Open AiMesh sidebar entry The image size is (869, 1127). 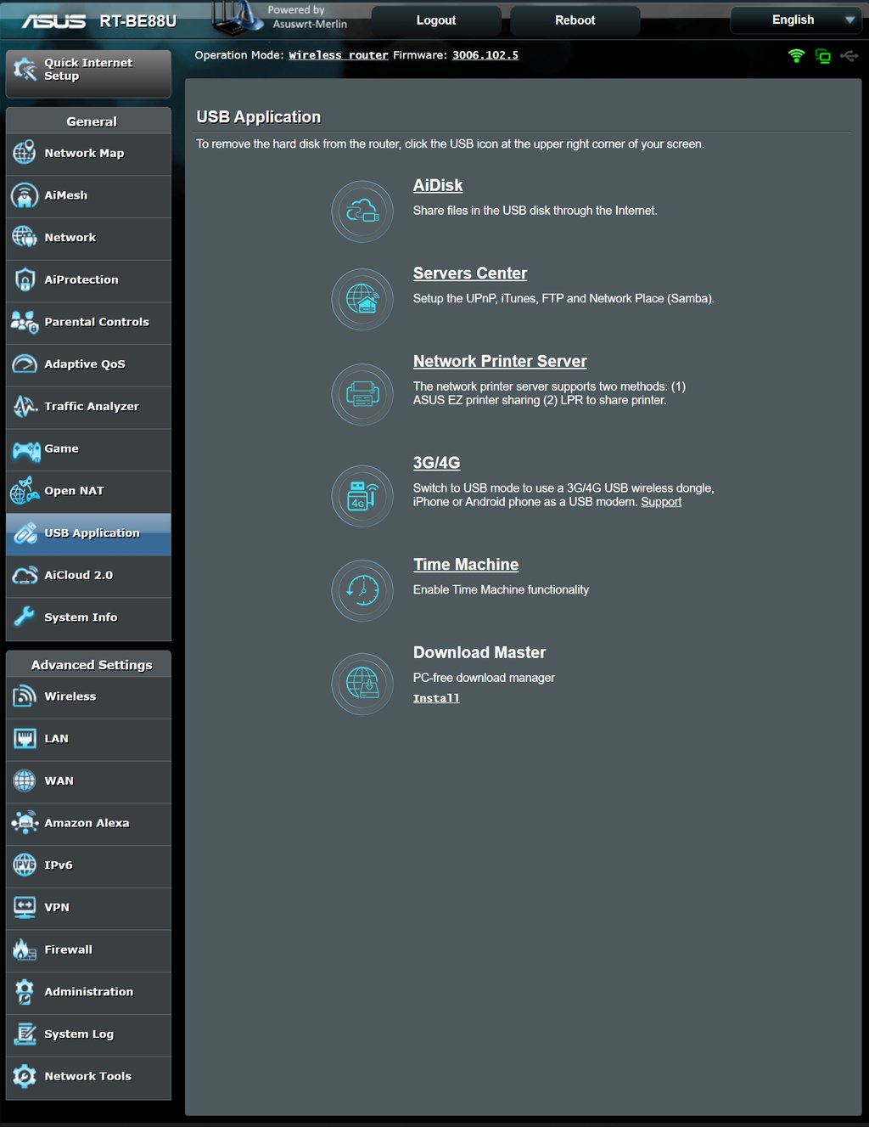[88, 196]
